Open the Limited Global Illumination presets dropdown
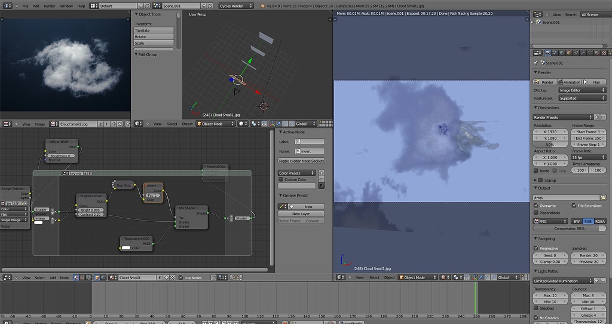The height and width of the screenshot is (324, 612). pyautogui.click(x=562, y=281)
